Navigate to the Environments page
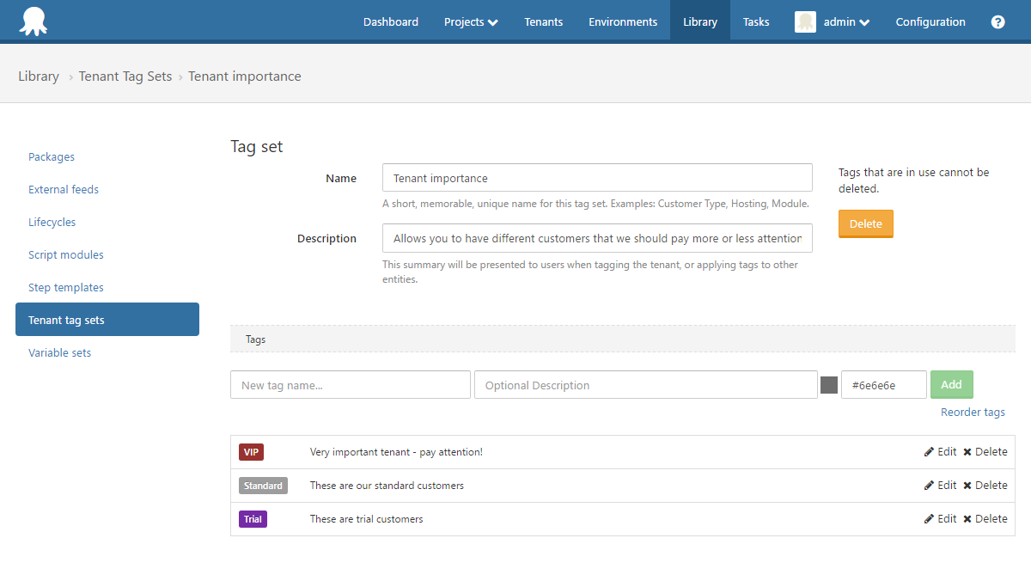Screen dimensions: 1031x587 [623, 21]
